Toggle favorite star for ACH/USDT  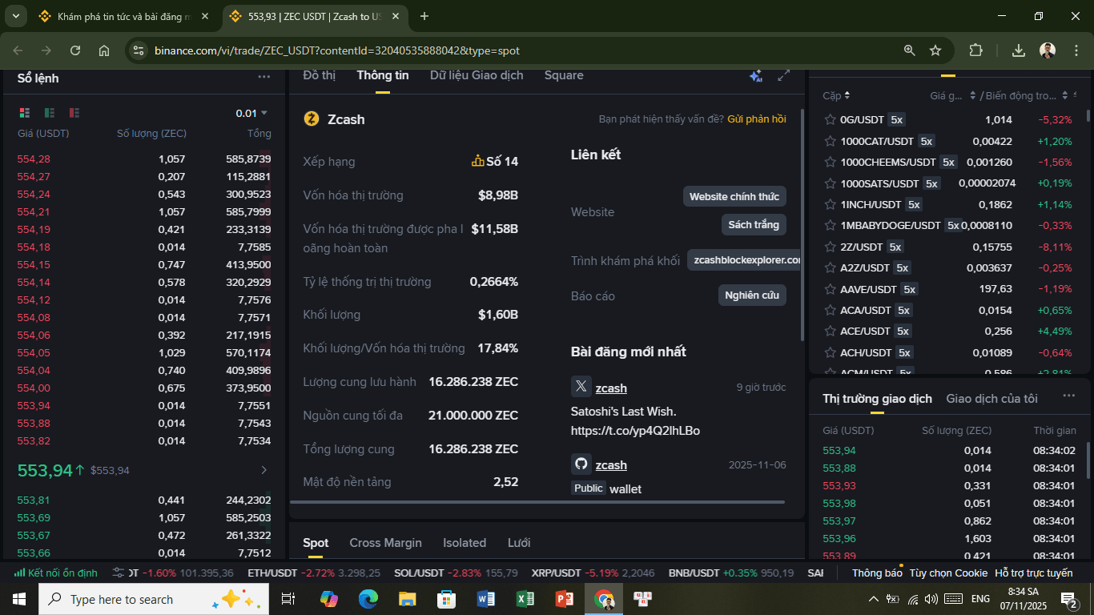[x=831, y=352]
